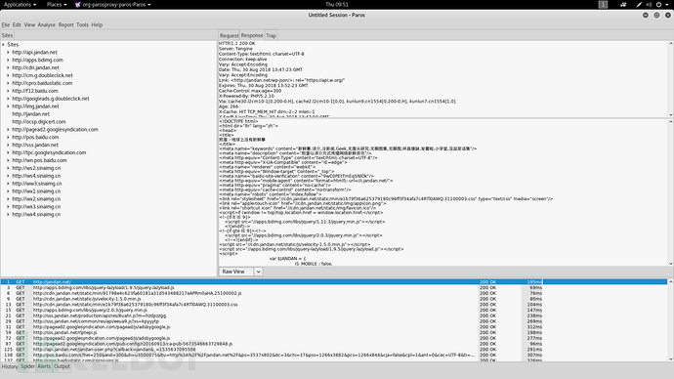Select http://tpc.googlesyndication.com in the Sites tree

[49, 153]
